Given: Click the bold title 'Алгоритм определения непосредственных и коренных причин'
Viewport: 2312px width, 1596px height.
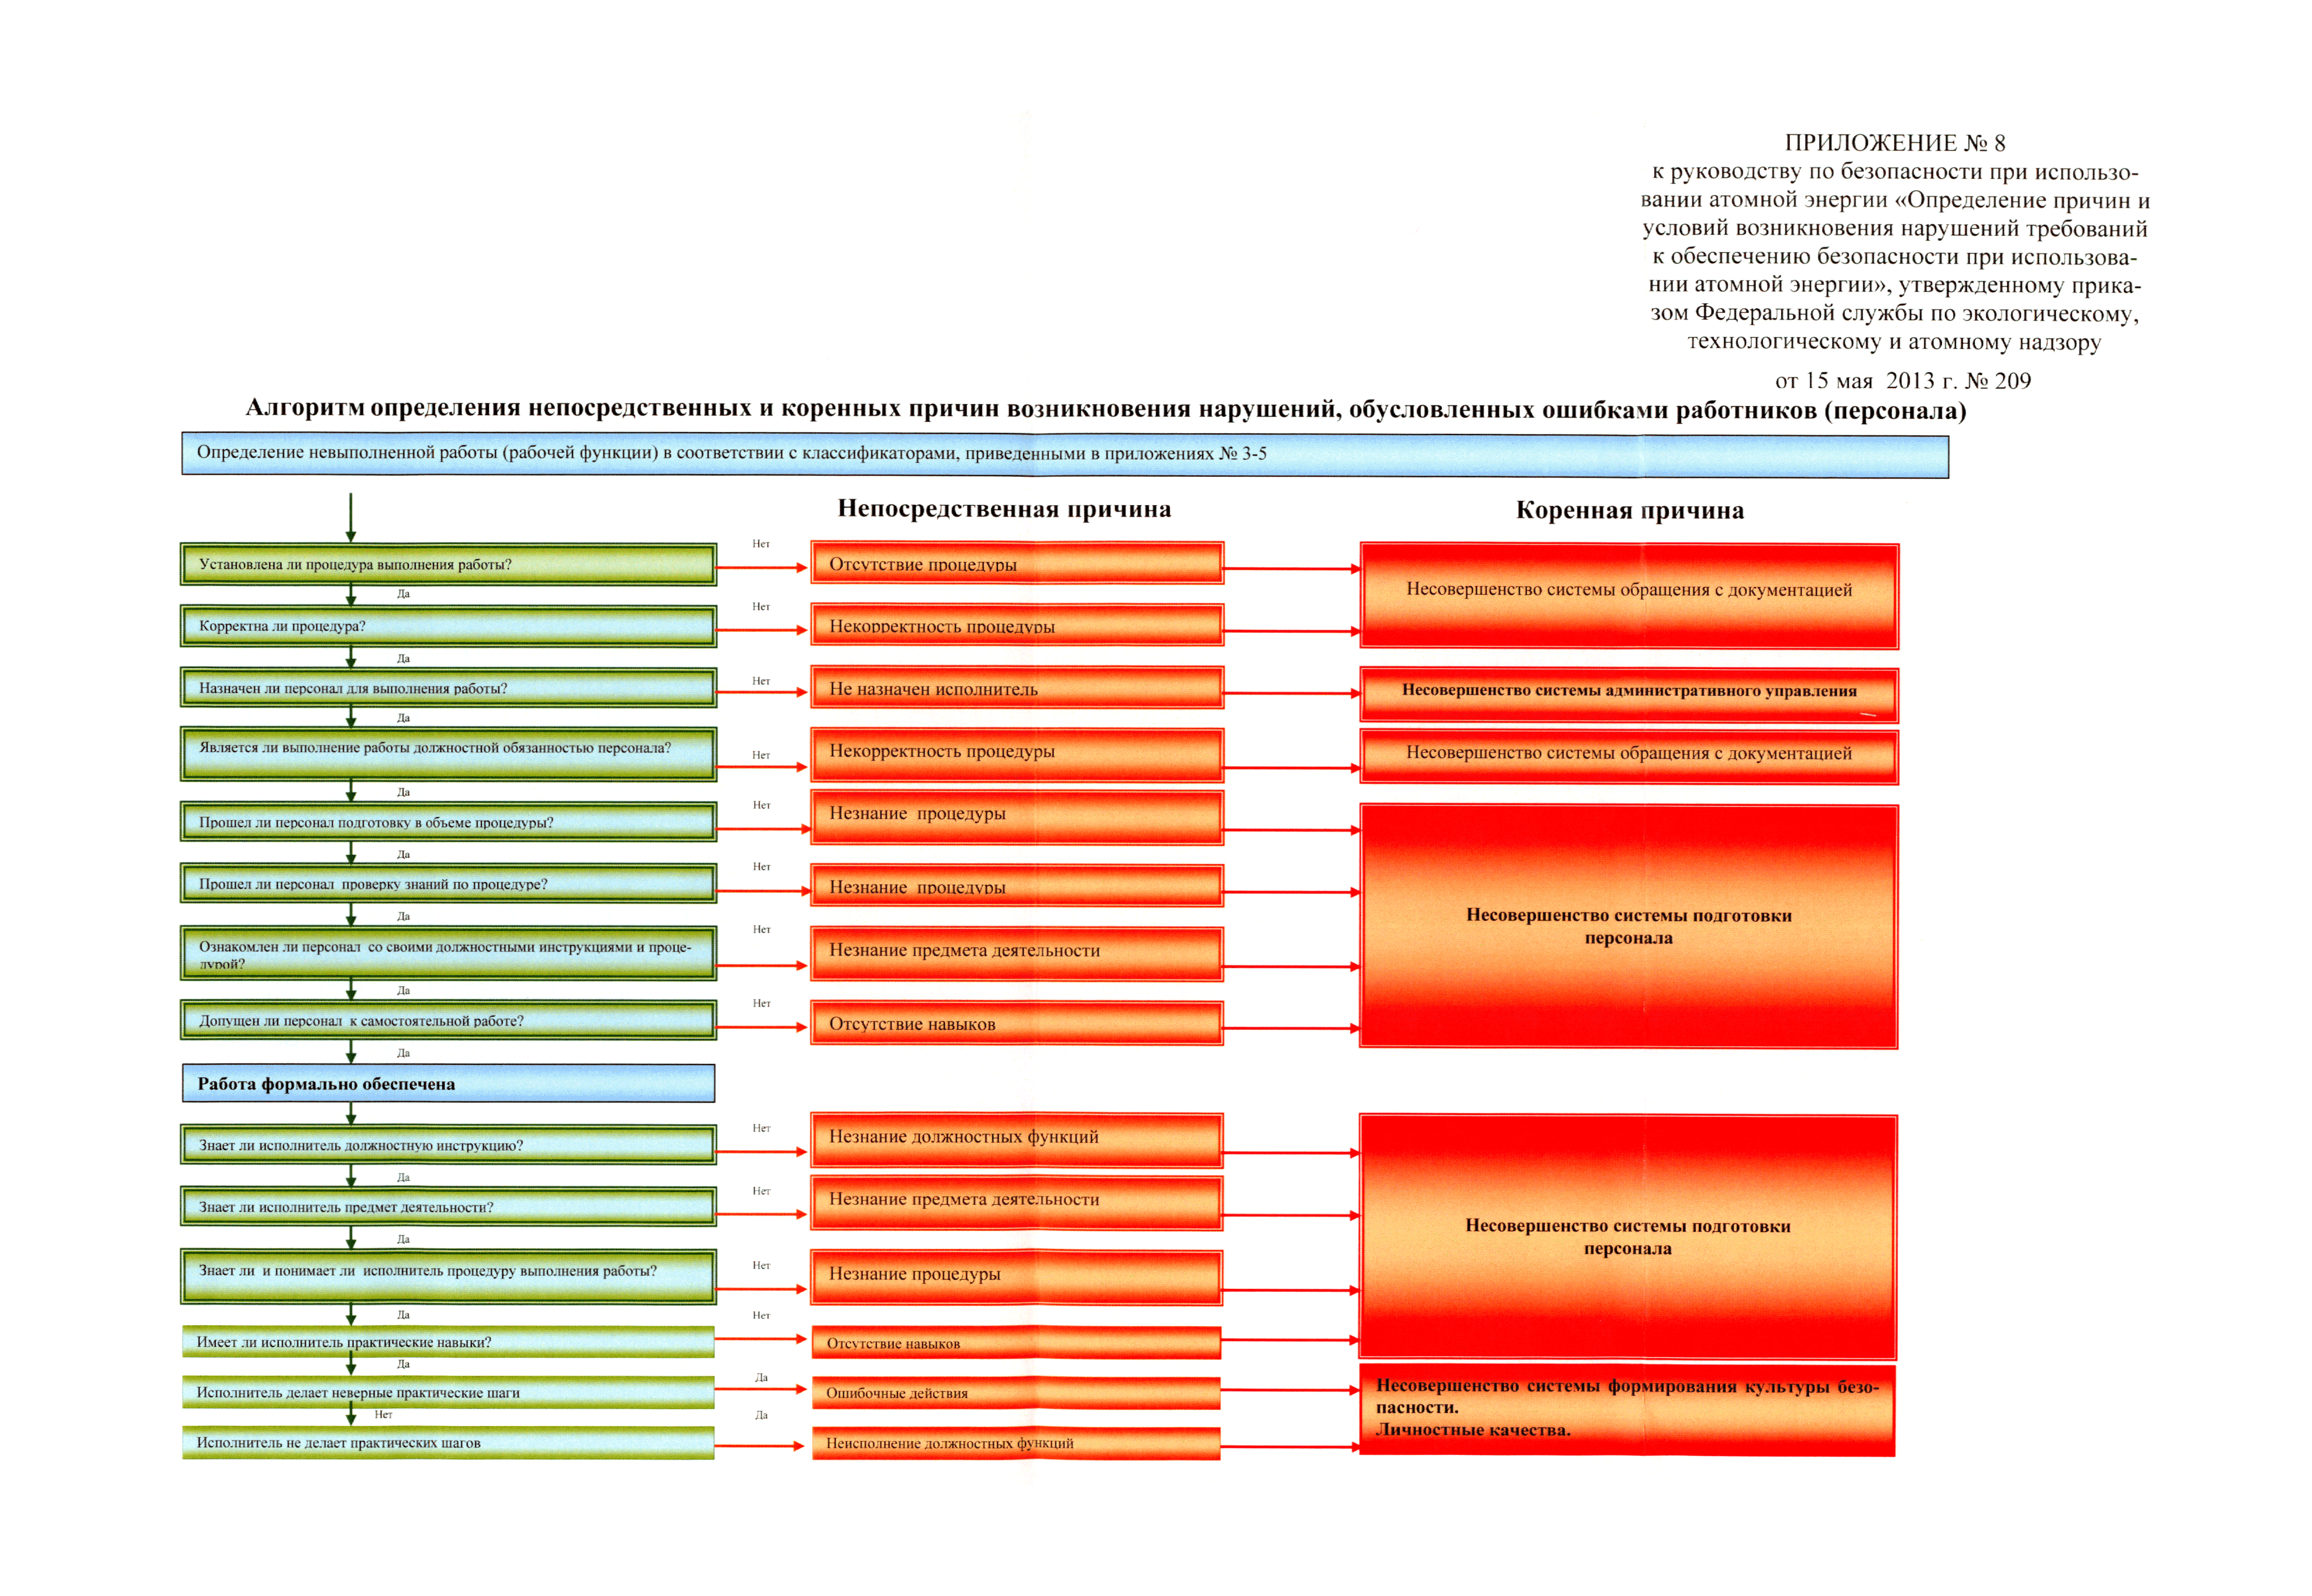Looking at the screenshot, I should click(1106, 409).
